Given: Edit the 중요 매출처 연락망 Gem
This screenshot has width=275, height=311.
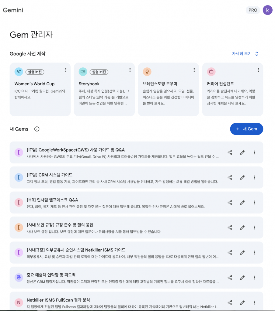Looking at the screenshot, I should pos(242,277).
